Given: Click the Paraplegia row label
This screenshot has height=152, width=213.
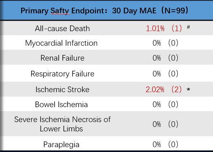Looking at the screenshot, I should [x=61, y=145].
